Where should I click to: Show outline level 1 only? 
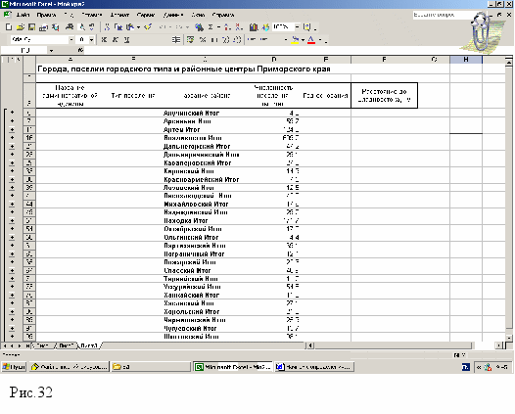4,60
